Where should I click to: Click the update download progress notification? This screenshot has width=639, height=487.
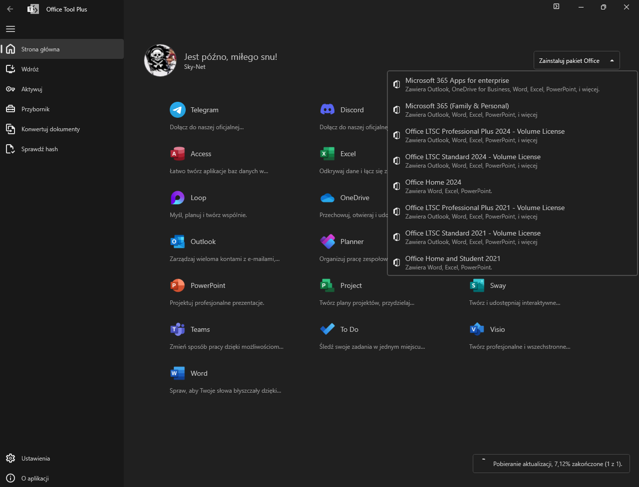pos(551,464)
